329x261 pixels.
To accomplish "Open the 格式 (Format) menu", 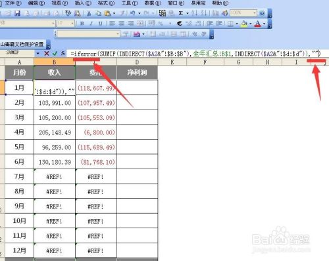I will click(106, 3).
